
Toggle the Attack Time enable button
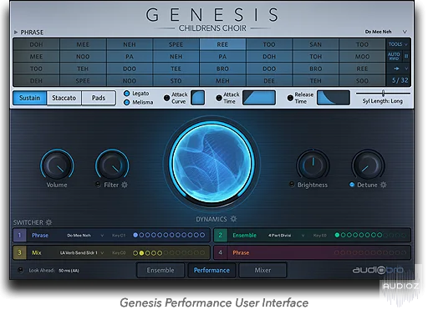(x=219, y=98)
